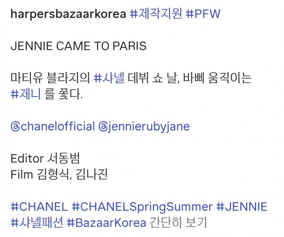The image size is (284, 237).
Task: Select the #샤넬 hashtag in caption
Action: (109, 78)
